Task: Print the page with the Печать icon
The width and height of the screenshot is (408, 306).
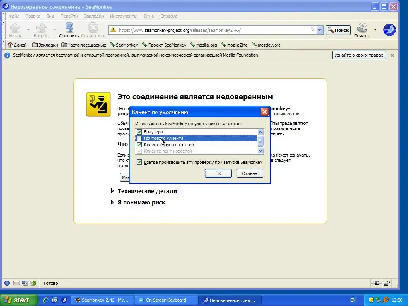Action: click(x=362, y=30)
